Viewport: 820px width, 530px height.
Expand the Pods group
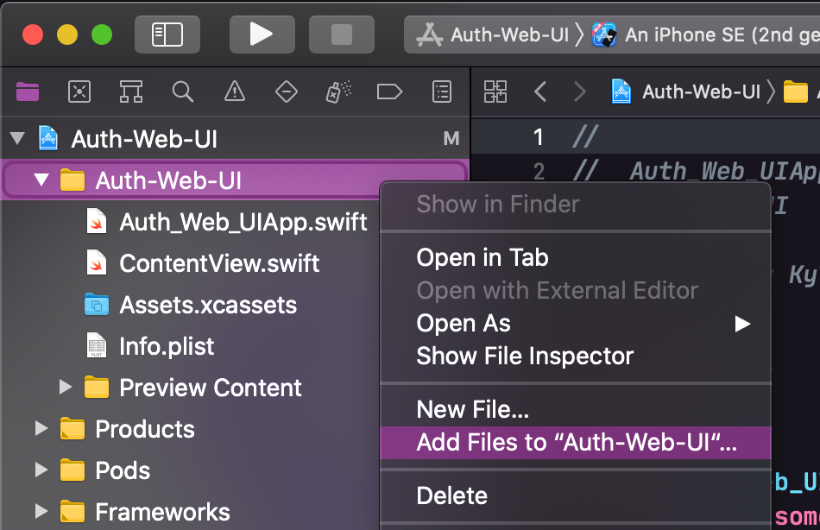(x=41, y=470)
